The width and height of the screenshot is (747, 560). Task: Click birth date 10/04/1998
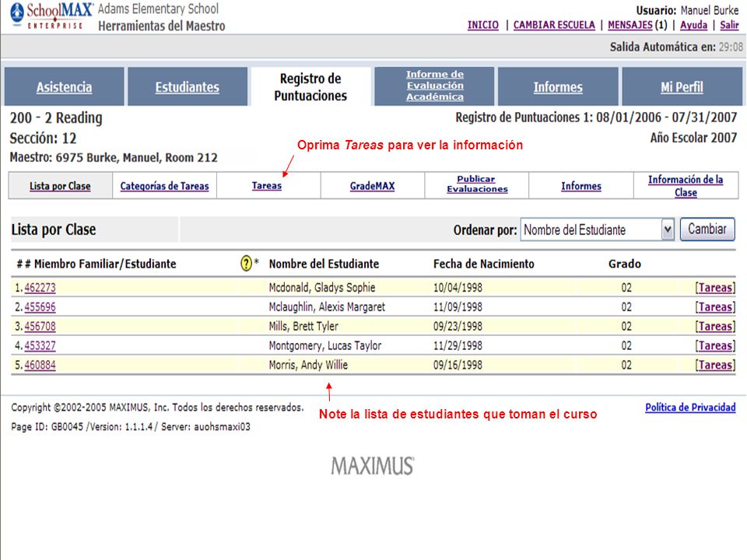458,288
